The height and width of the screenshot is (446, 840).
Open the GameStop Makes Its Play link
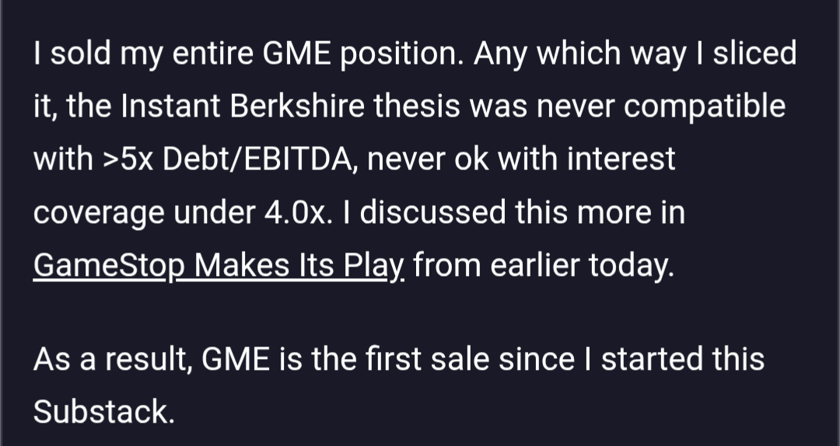[219, 266]
